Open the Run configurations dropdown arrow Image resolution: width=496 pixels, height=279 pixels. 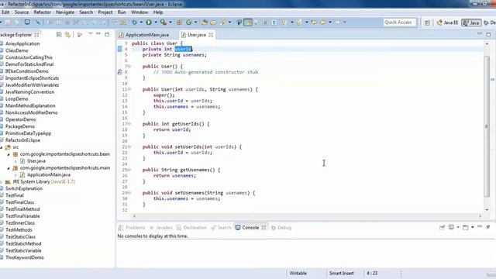click(155, 22)
